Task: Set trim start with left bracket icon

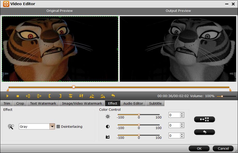Action: [50, 96]
